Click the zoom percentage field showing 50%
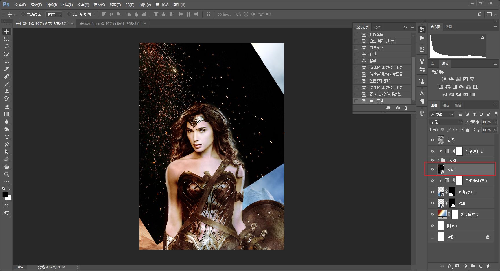The width and height of the screenshot is (500, 271). pyautogui.click(x=20, y=267)
